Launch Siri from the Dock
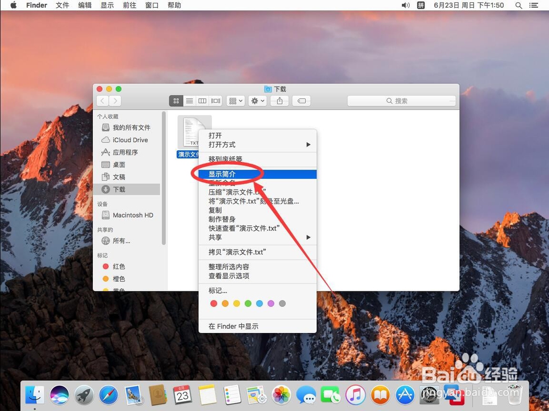Viewport: 549px width, 411px height. [x=59, y=395]
